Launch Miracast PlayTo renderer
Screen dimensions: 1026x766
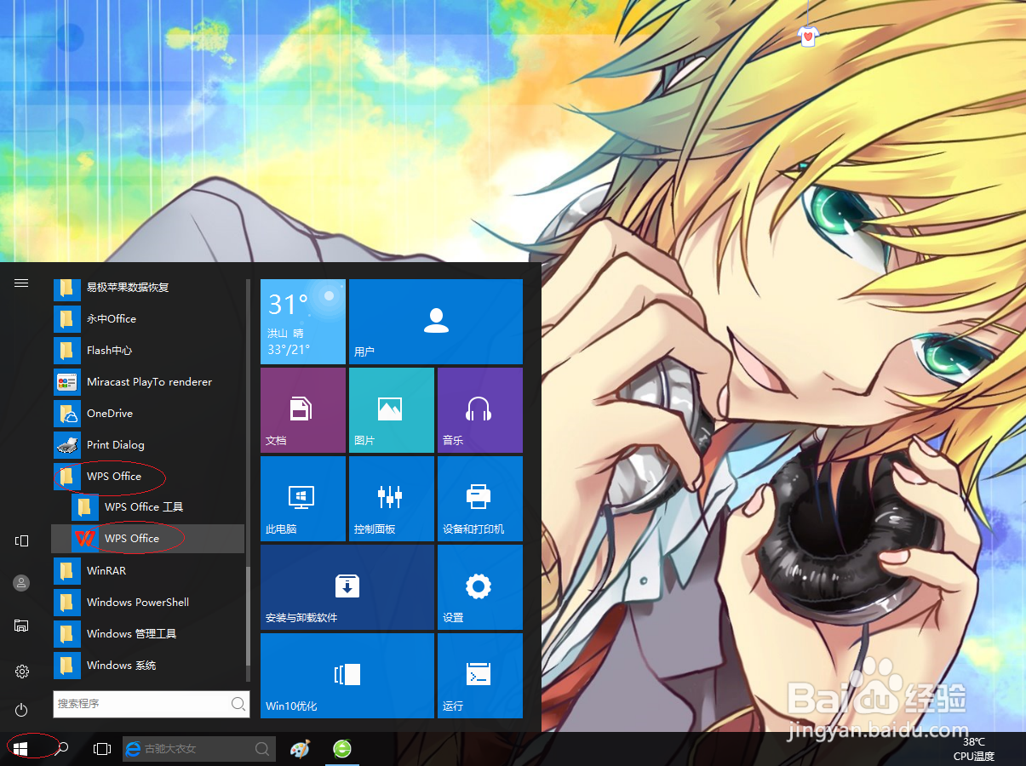tap(148, 381)
